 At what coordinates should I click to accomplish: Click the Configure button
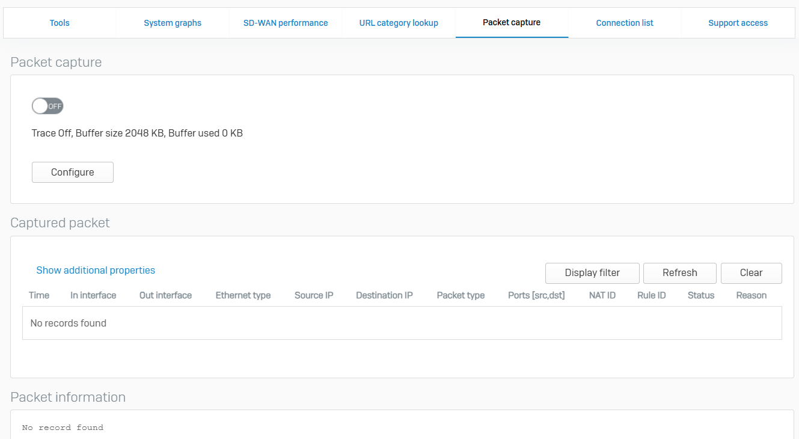pos(73,172)
